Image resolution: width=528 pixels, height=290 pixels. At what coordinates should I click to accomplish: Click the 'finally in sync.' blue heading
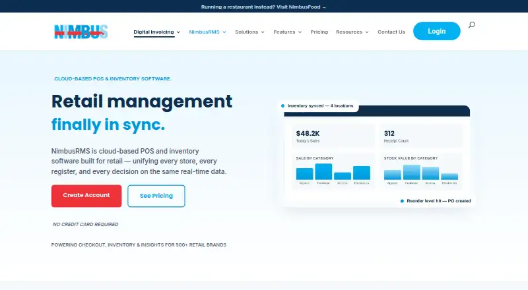(108, 125)
